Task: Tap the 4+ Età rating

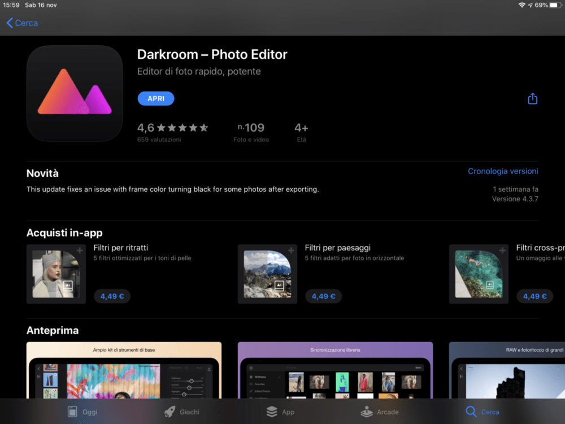Action: coord(301,132)
